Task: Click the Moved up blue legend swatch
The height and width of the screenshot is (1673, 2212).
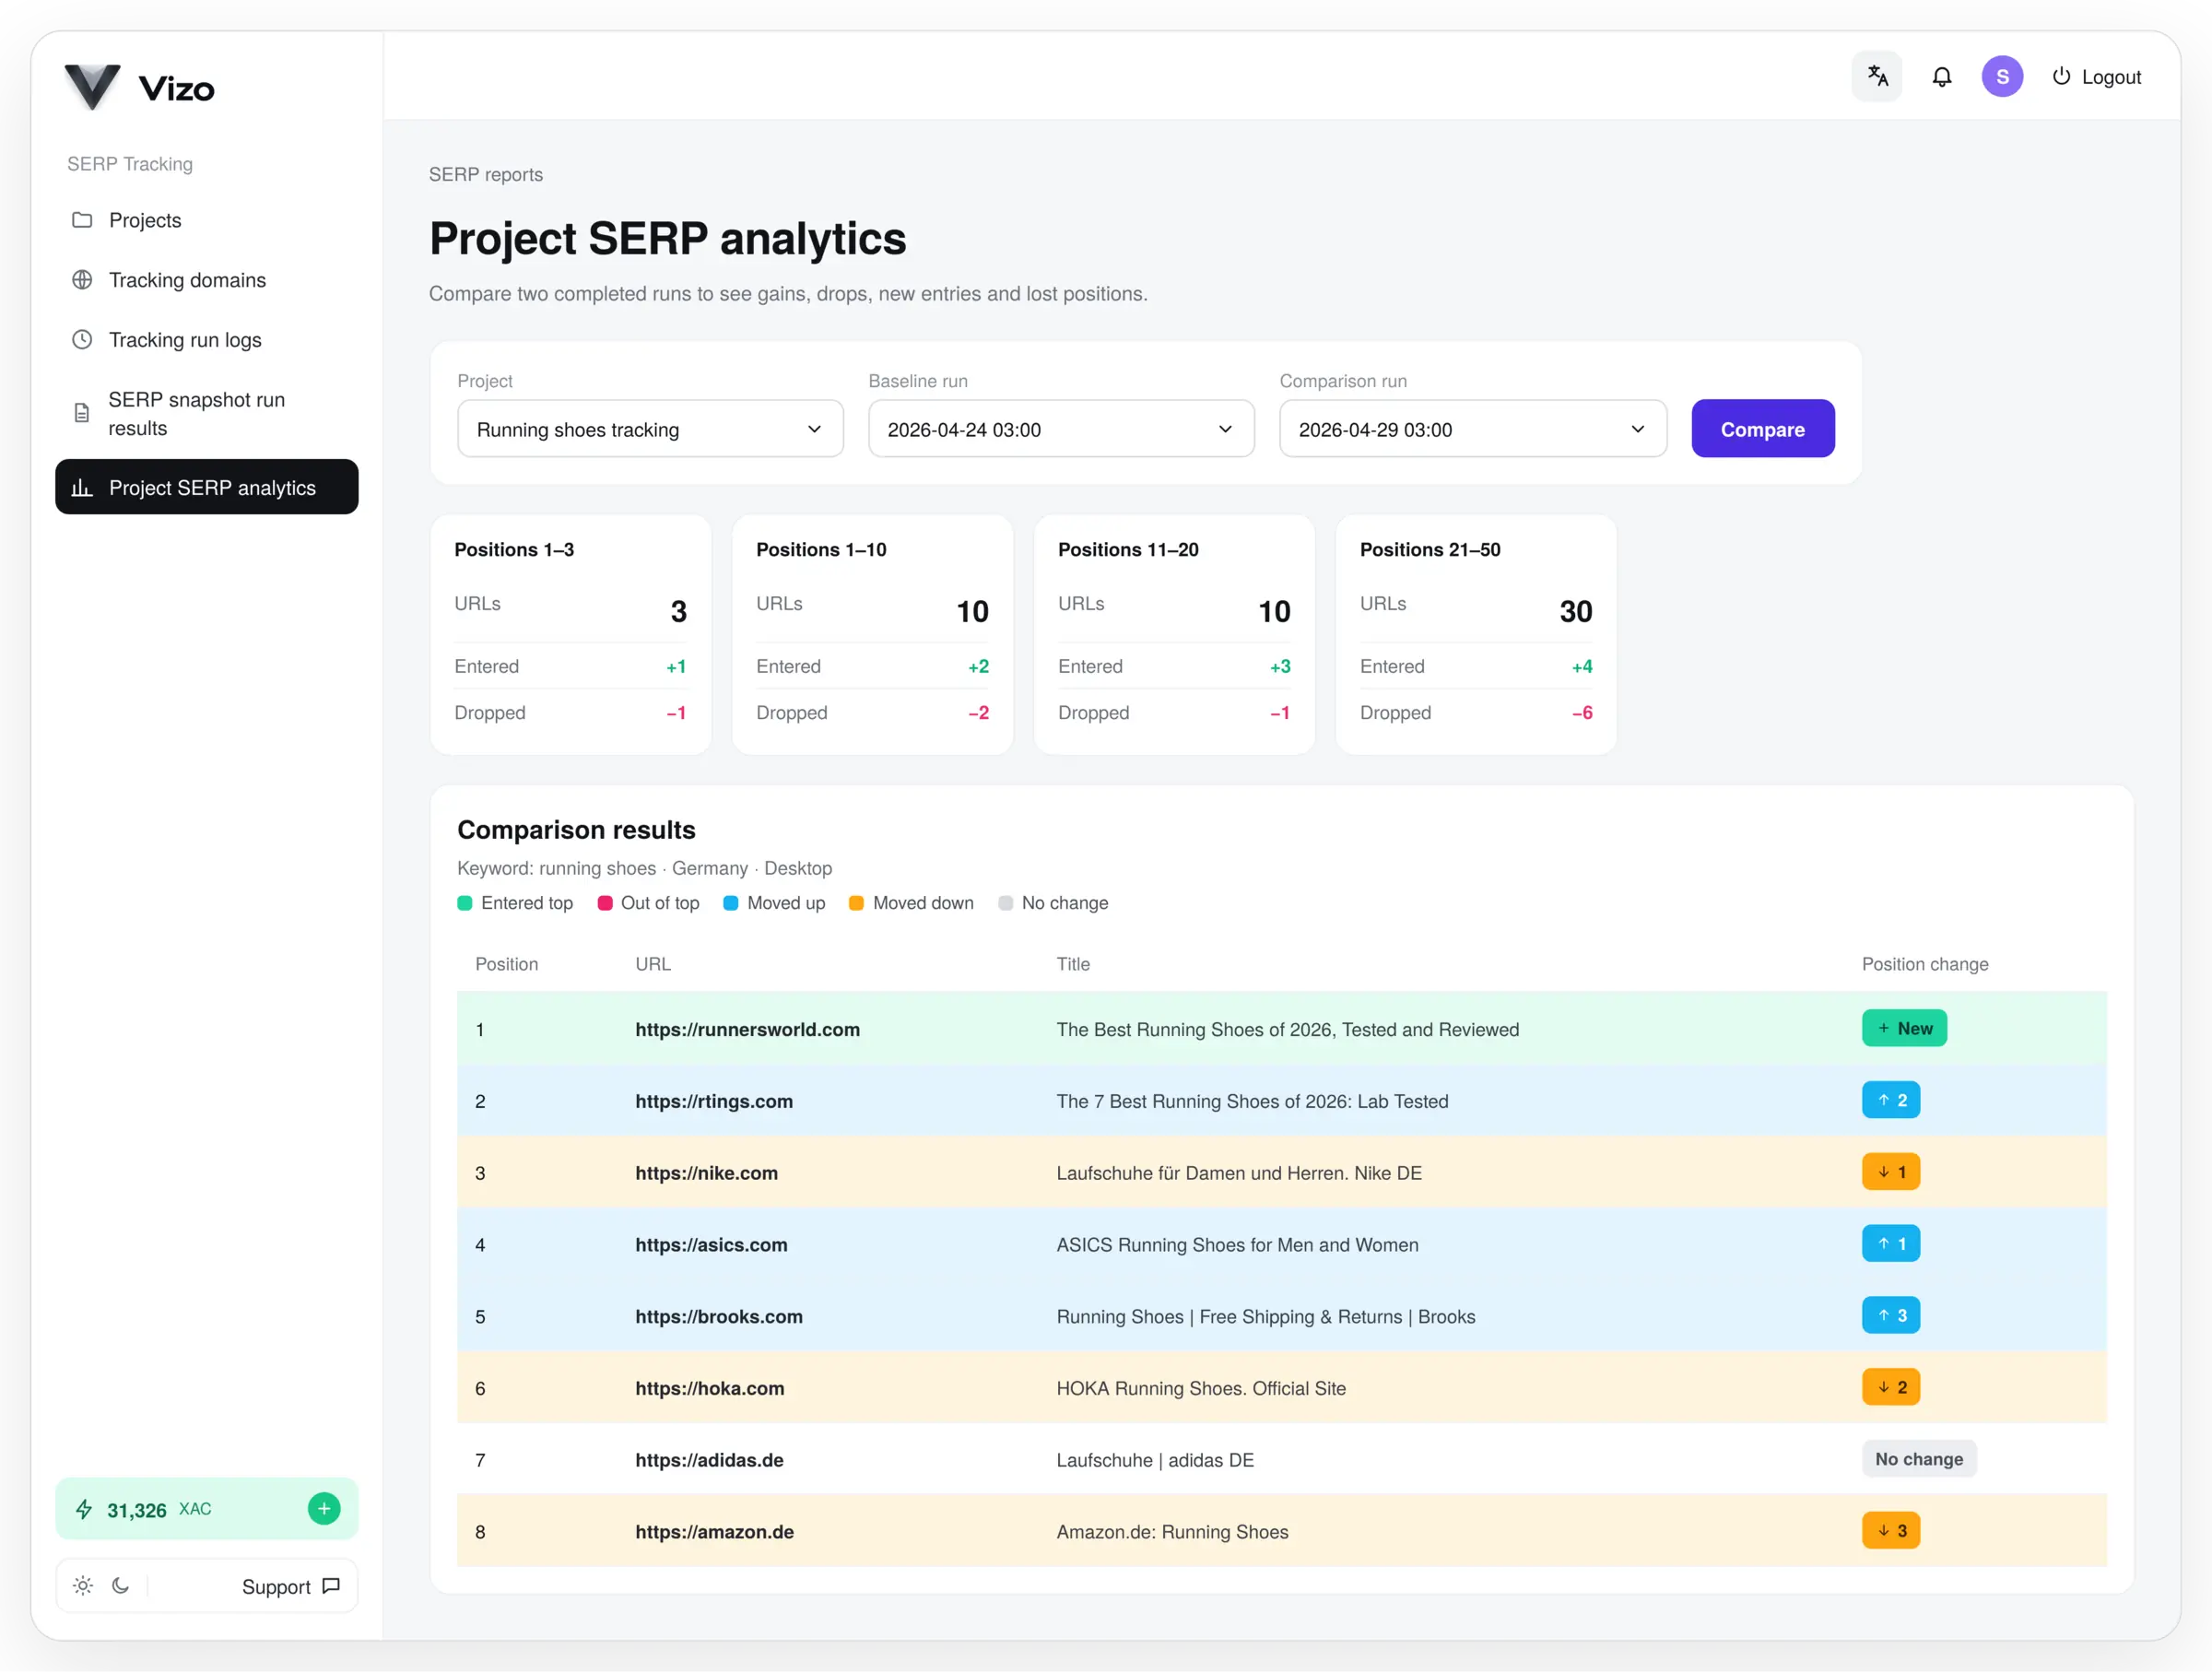Action: tap(730, 903)
